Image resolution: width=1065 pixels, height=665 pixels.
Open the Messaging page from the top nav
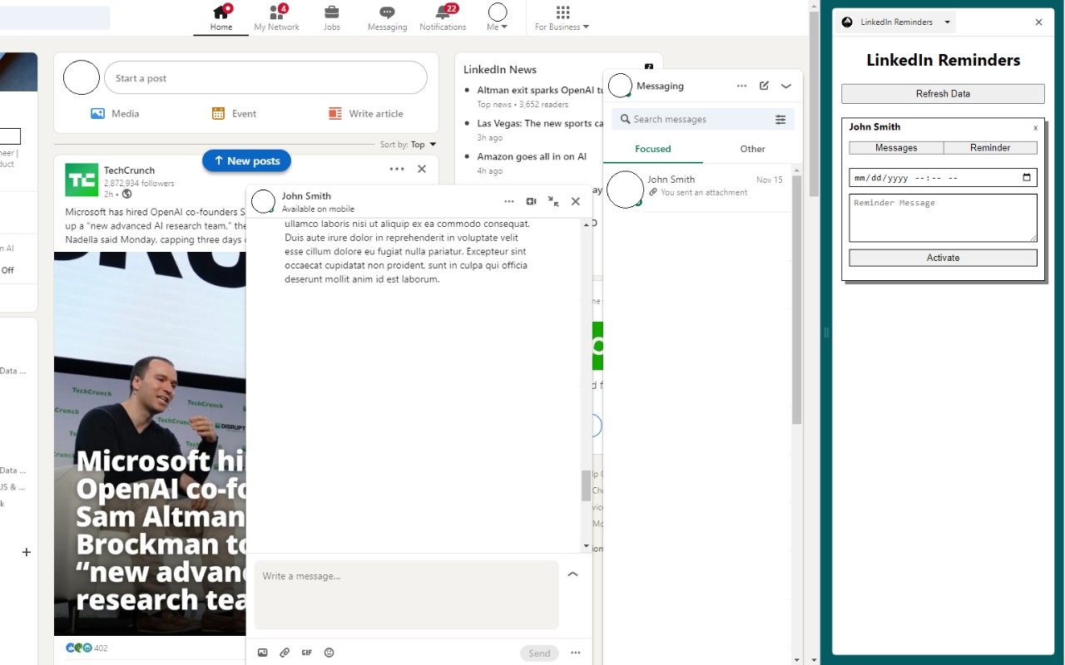[x=387, y=18]
